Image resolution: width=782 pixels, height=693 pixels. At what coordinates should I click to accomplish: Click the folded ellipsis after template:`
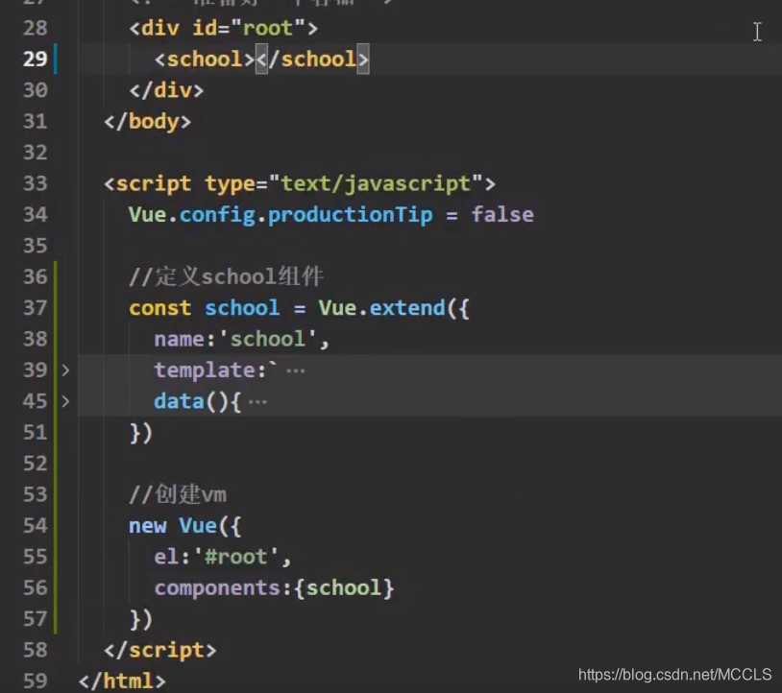pos(296,370)
